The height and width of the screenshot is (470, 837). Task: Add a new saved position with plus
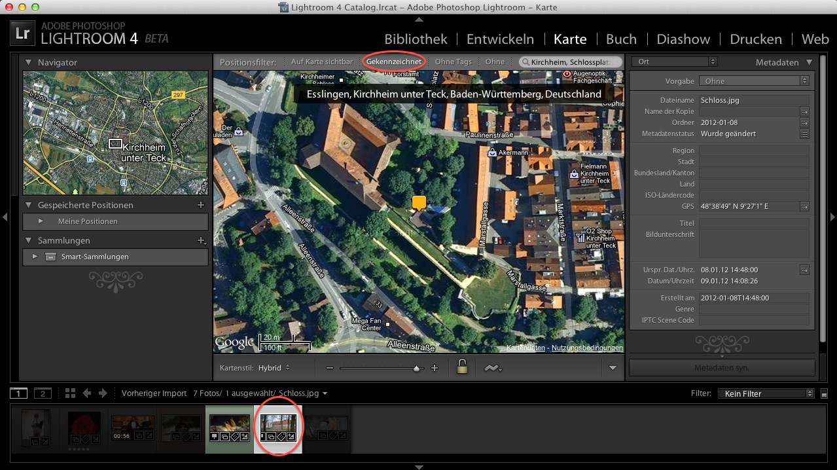201,205
